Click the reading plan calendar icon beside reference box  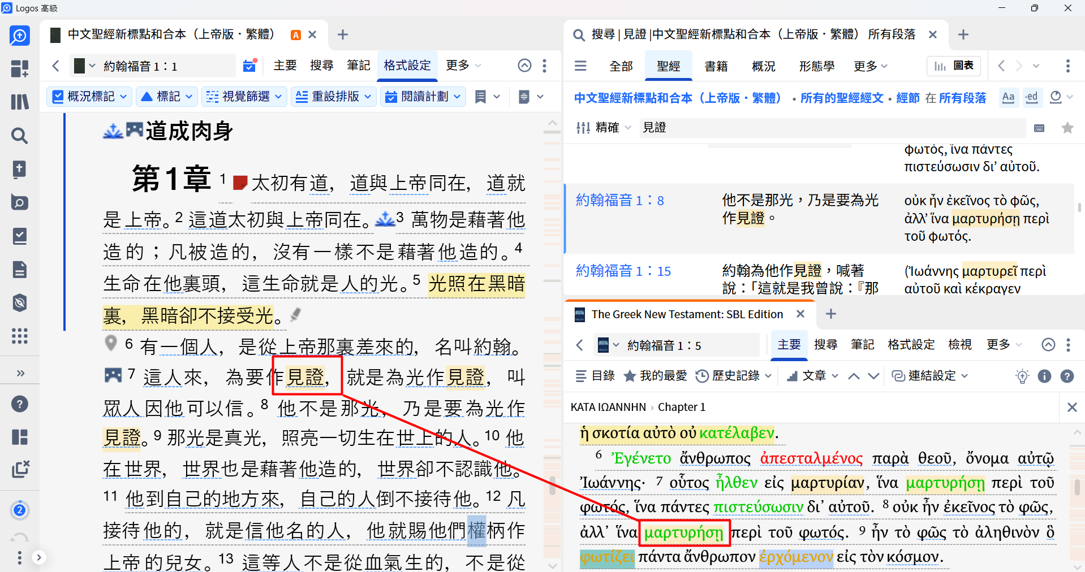tap(249, 66)
